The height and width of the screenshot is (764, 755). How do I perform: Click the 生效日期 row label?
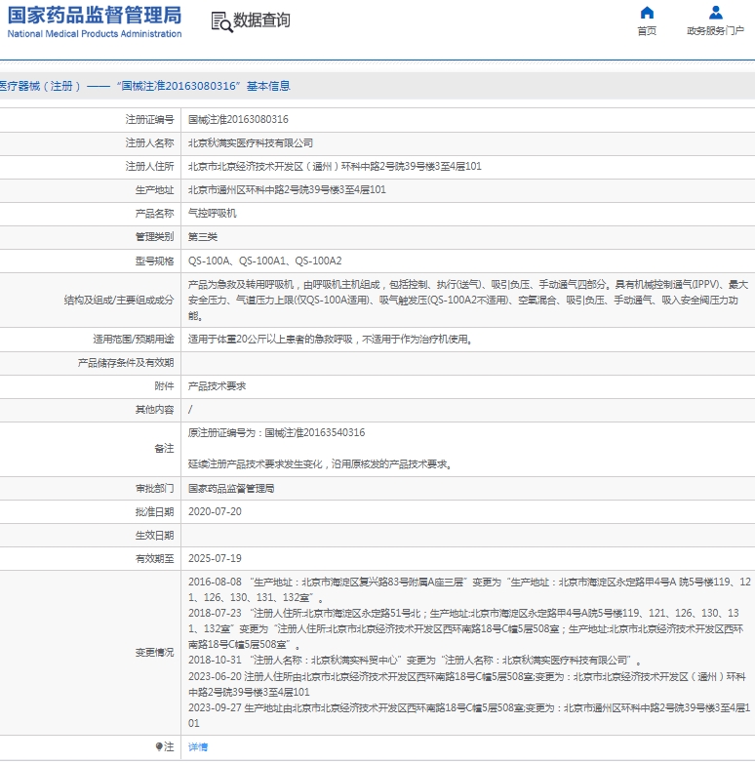[154, 535]
